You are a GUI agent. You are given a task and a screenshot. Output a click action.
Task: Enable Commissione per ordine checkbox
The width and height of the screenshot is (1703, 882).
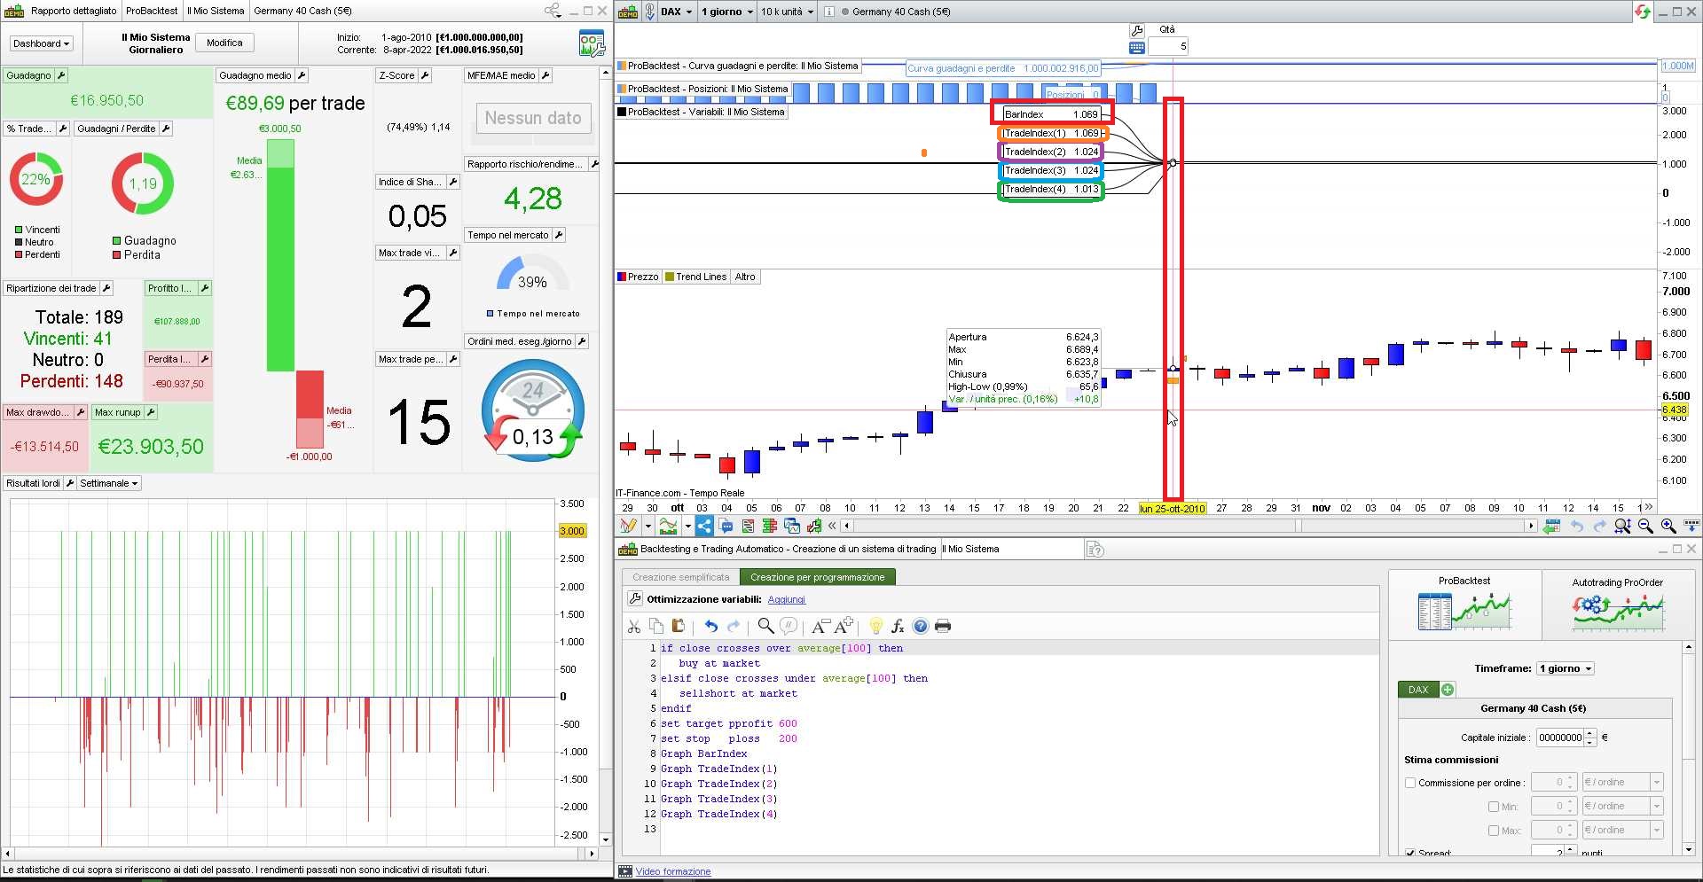[x=1410, y=783]
